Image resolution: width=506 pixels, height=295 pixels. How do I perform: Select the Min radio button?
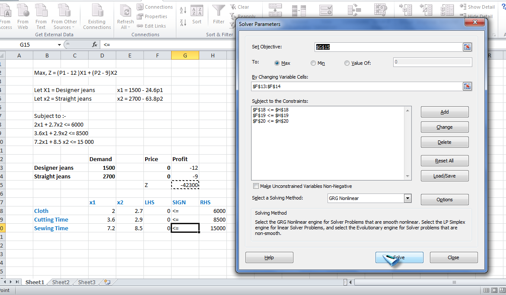tap(313, 63)
